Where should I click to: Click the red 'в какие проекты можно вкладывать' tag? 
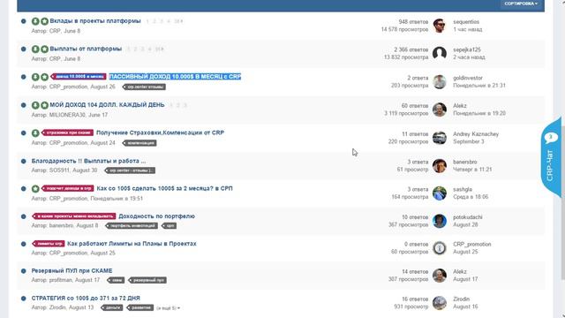(x=74, y=216)
